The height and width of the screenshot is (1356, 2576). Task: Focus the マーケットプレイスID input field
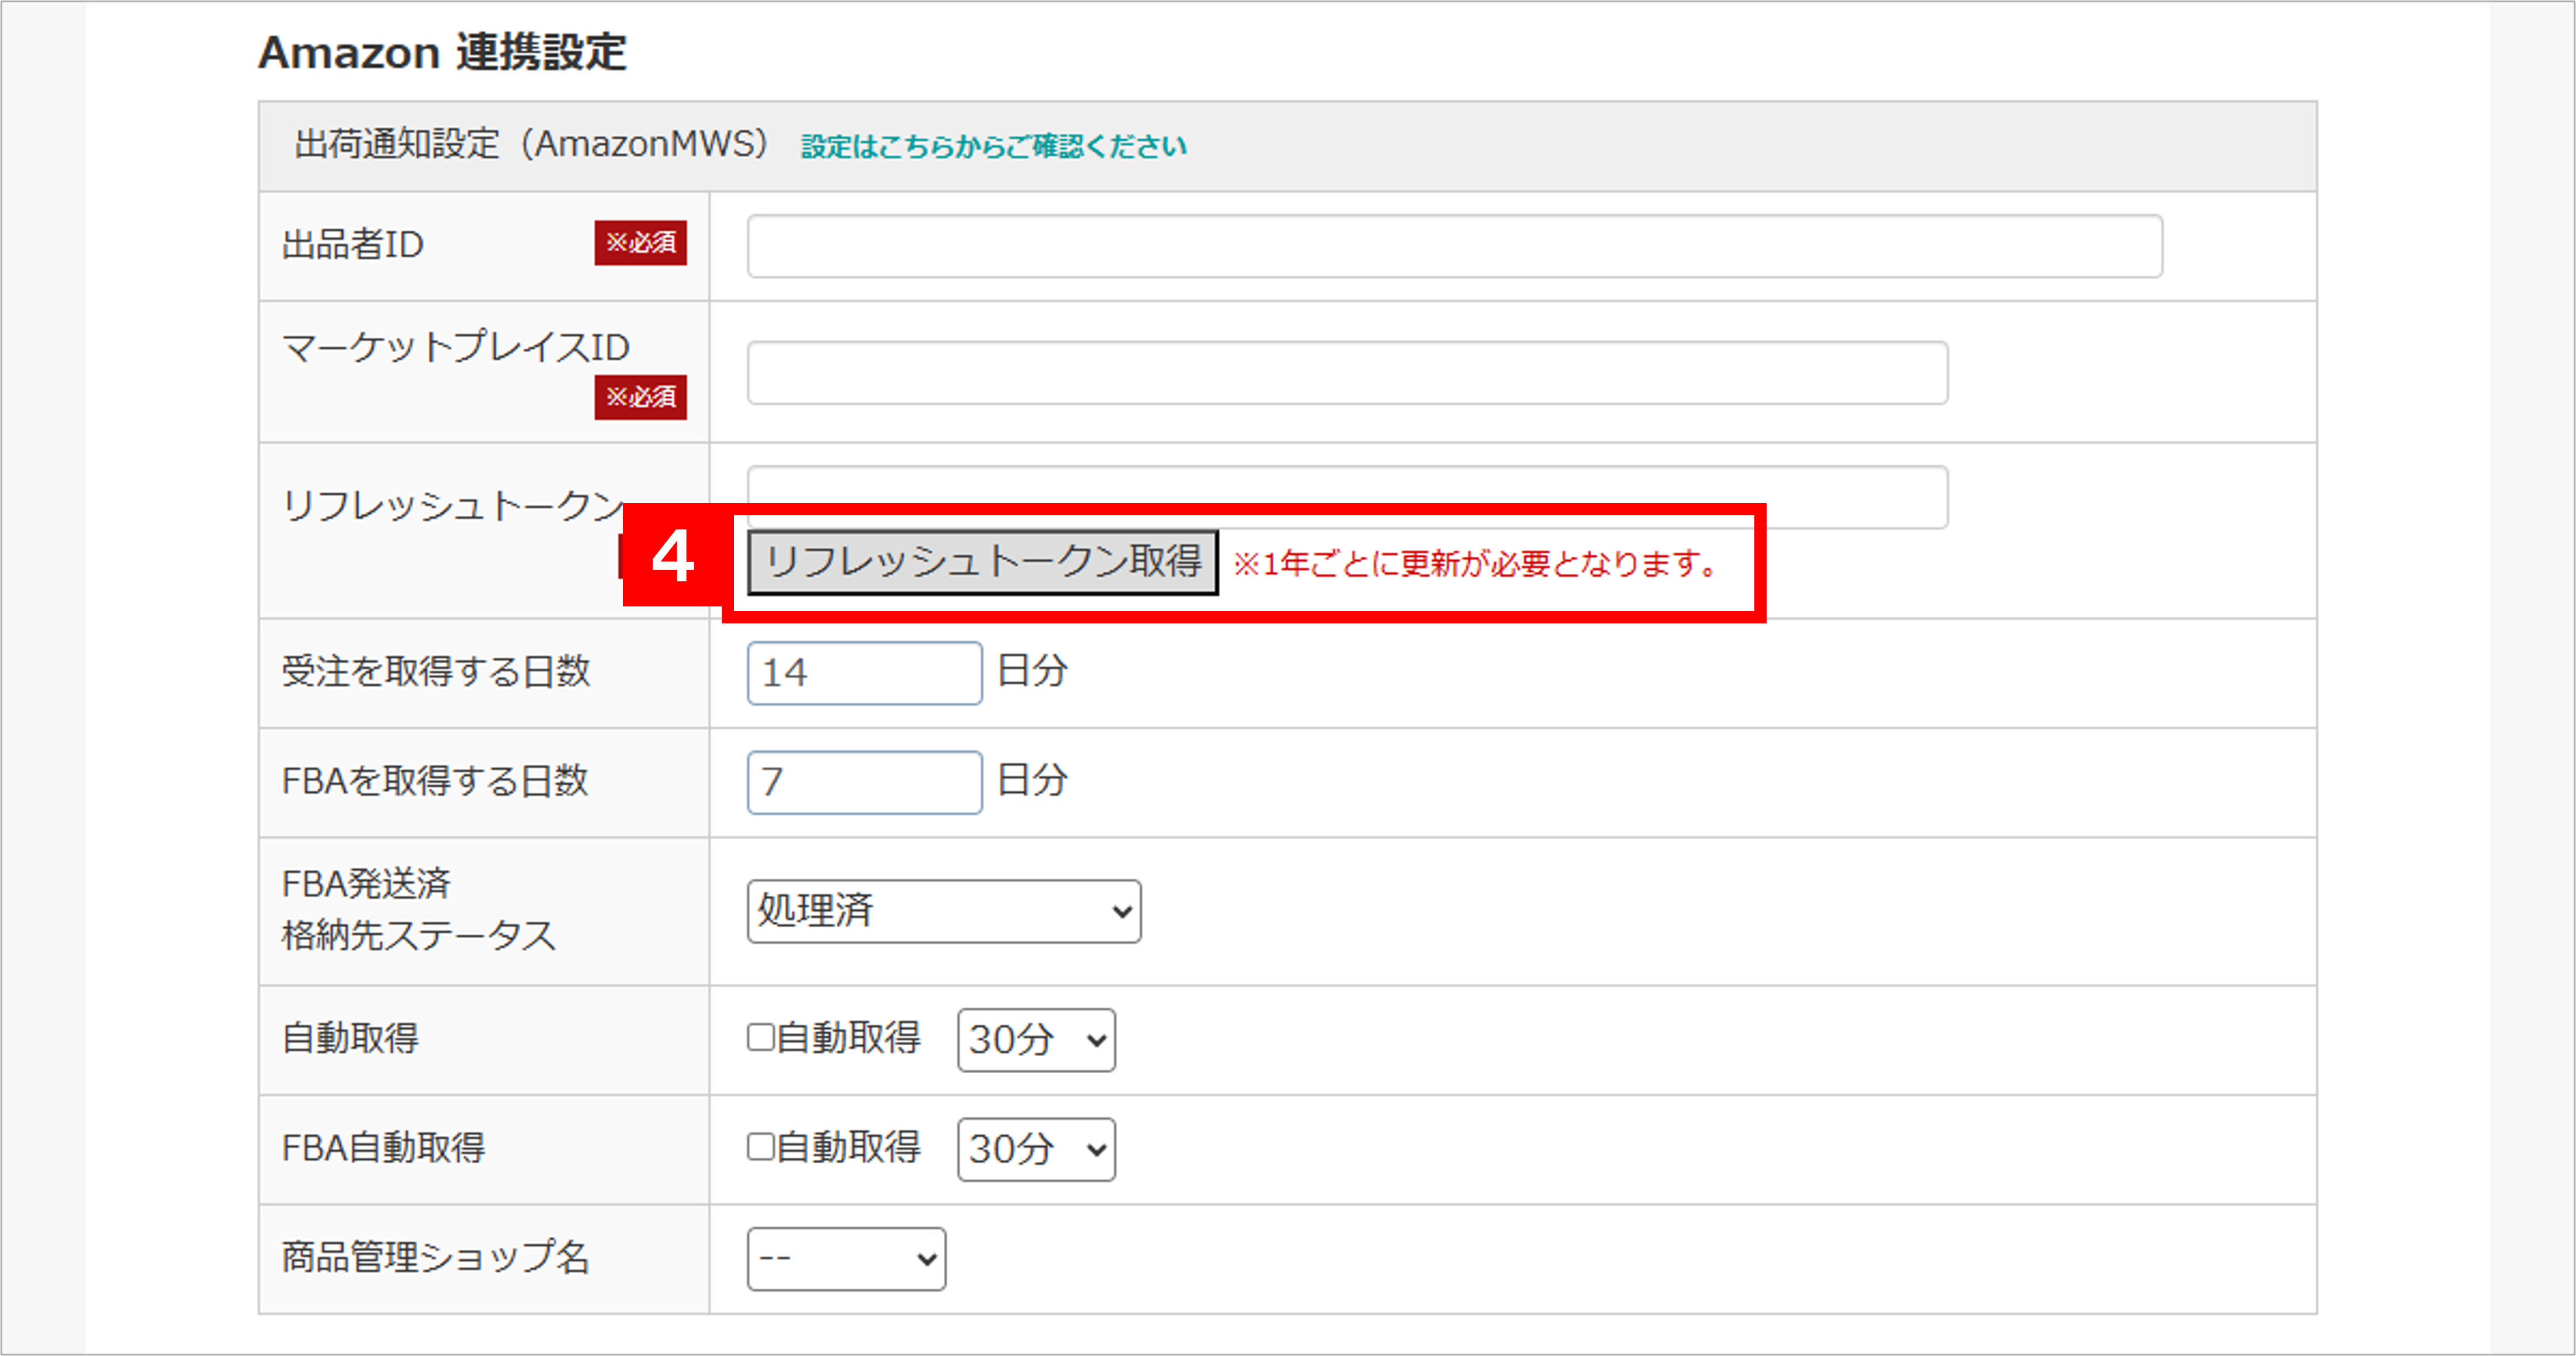(1347, 373)
